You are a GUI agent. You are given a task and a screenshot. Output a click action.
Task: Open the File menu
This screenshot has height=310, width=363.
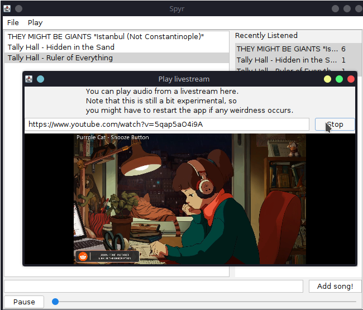pyautogui.click(x=13, y=23)
